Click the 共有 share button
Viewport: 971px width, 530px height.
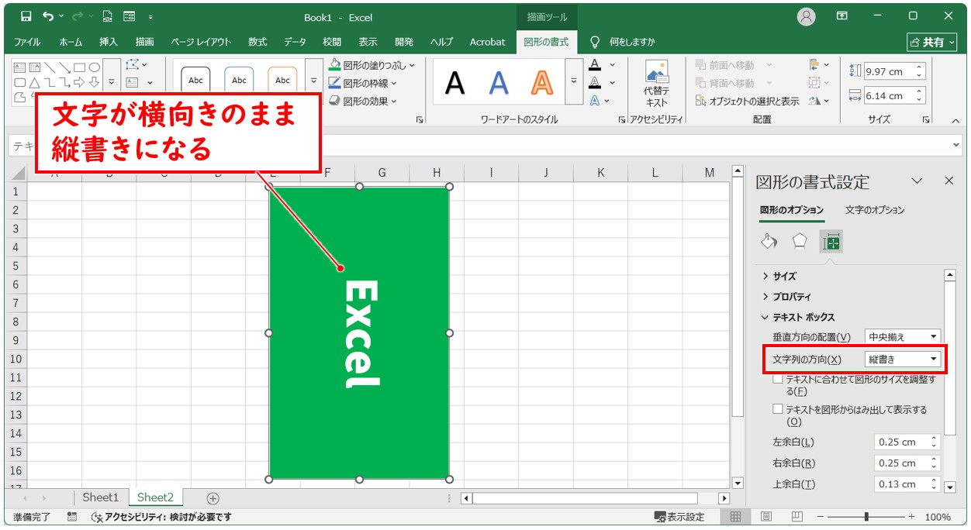(x=933, y=42)
